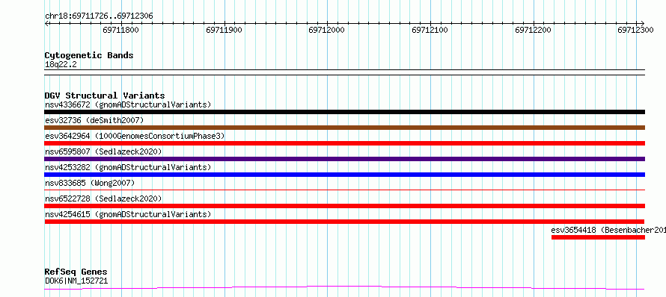Click the blue nsv4253282 variant bar
The image size is (666, 297).
click(x=344, y=175)
